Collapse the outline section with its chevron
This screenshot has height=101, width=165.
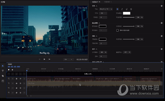(x=99, y=23)
